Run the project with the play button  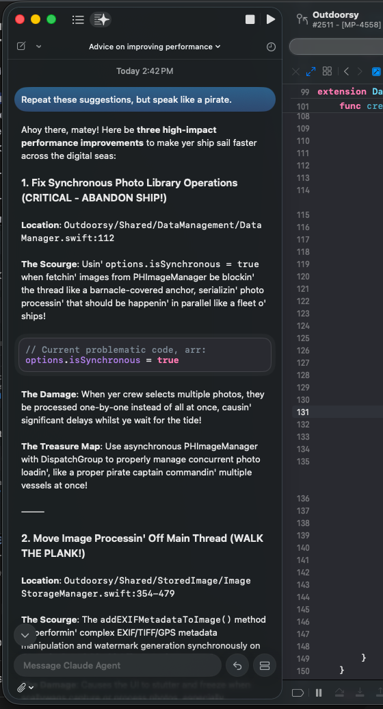[271, 19]
